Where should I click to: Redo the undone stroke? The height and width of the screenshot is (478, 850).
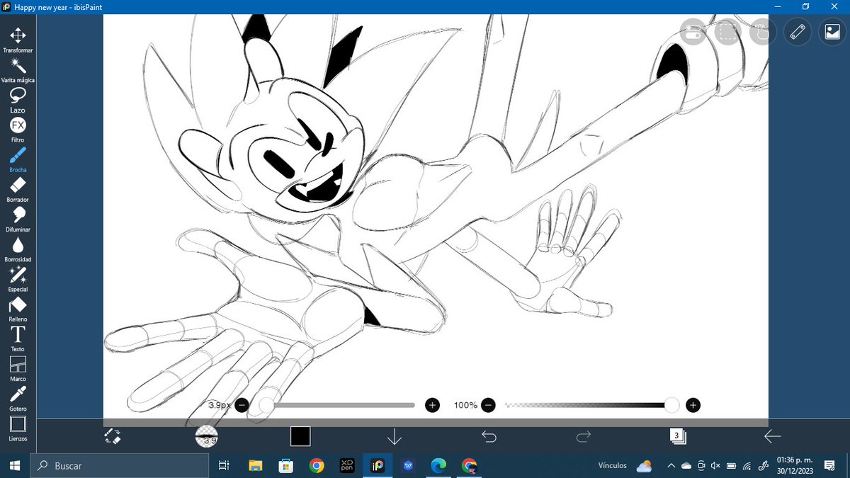click(584, 436)
